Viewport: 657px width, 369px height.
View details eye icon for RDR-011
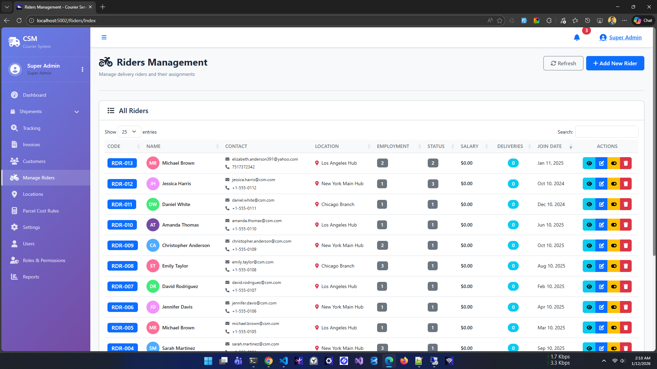click(589, 204)
